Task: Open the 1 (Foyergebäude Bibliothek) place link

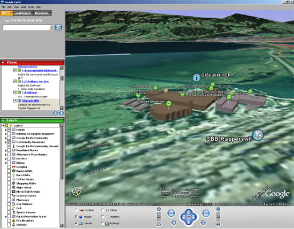Action: pyautogui.click(x=40, y=71)
